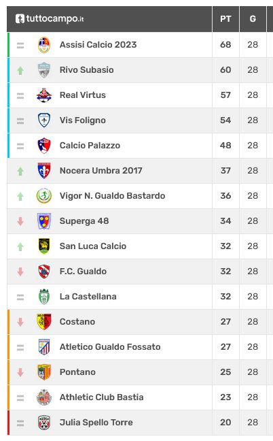Click the Rivo Subasio team crest
Viewport: 273px width, 441px height.
44,70
